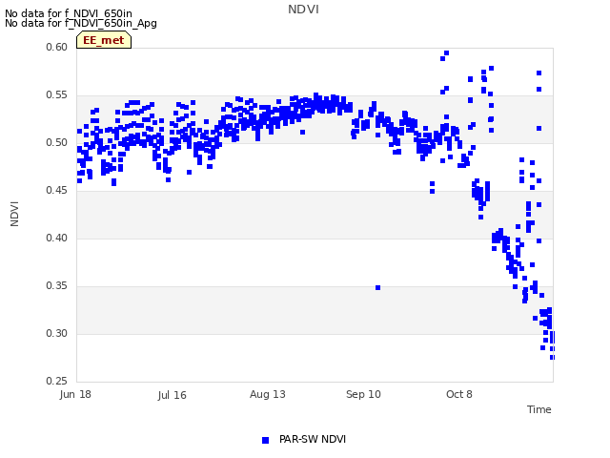Click the Aug 13 x-axis tick label
The height and width of the screenshot is (458, 610).
(x=268, y=394)
